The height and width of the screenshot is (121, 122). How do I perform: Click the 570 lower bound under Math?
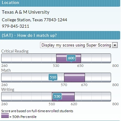click(64, 85)
